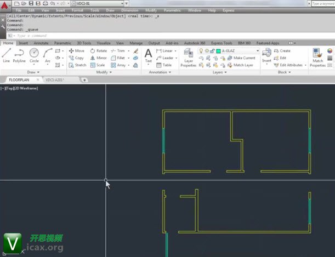Open the VDCI-01 workspace dropdown
The image size is (335, 257).
tap(122, 3)
